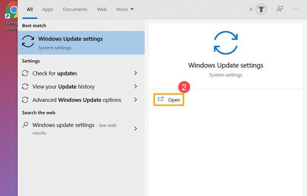Expand the web results arrow

click(136, 129)
